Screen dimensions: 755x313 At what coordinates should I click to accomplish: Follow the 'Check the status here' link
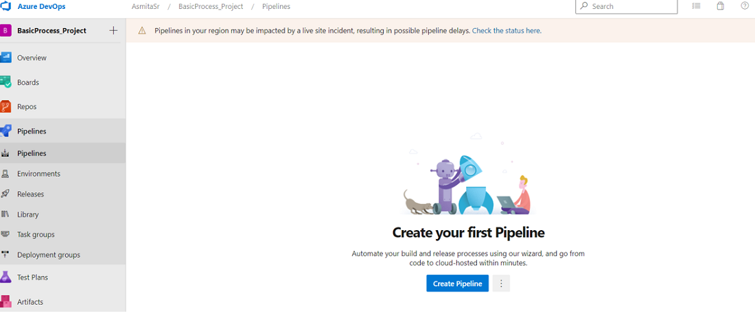507,31
